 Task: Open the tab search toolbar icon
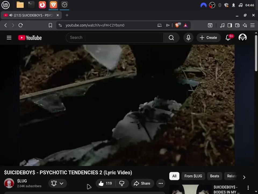click(210, 25)
